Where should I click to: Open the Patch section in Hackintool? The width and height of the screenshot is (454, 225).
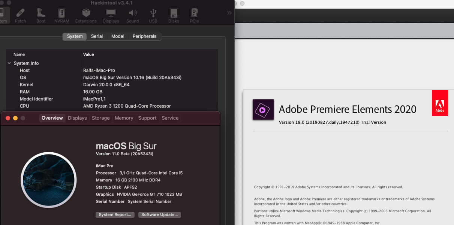21,16
